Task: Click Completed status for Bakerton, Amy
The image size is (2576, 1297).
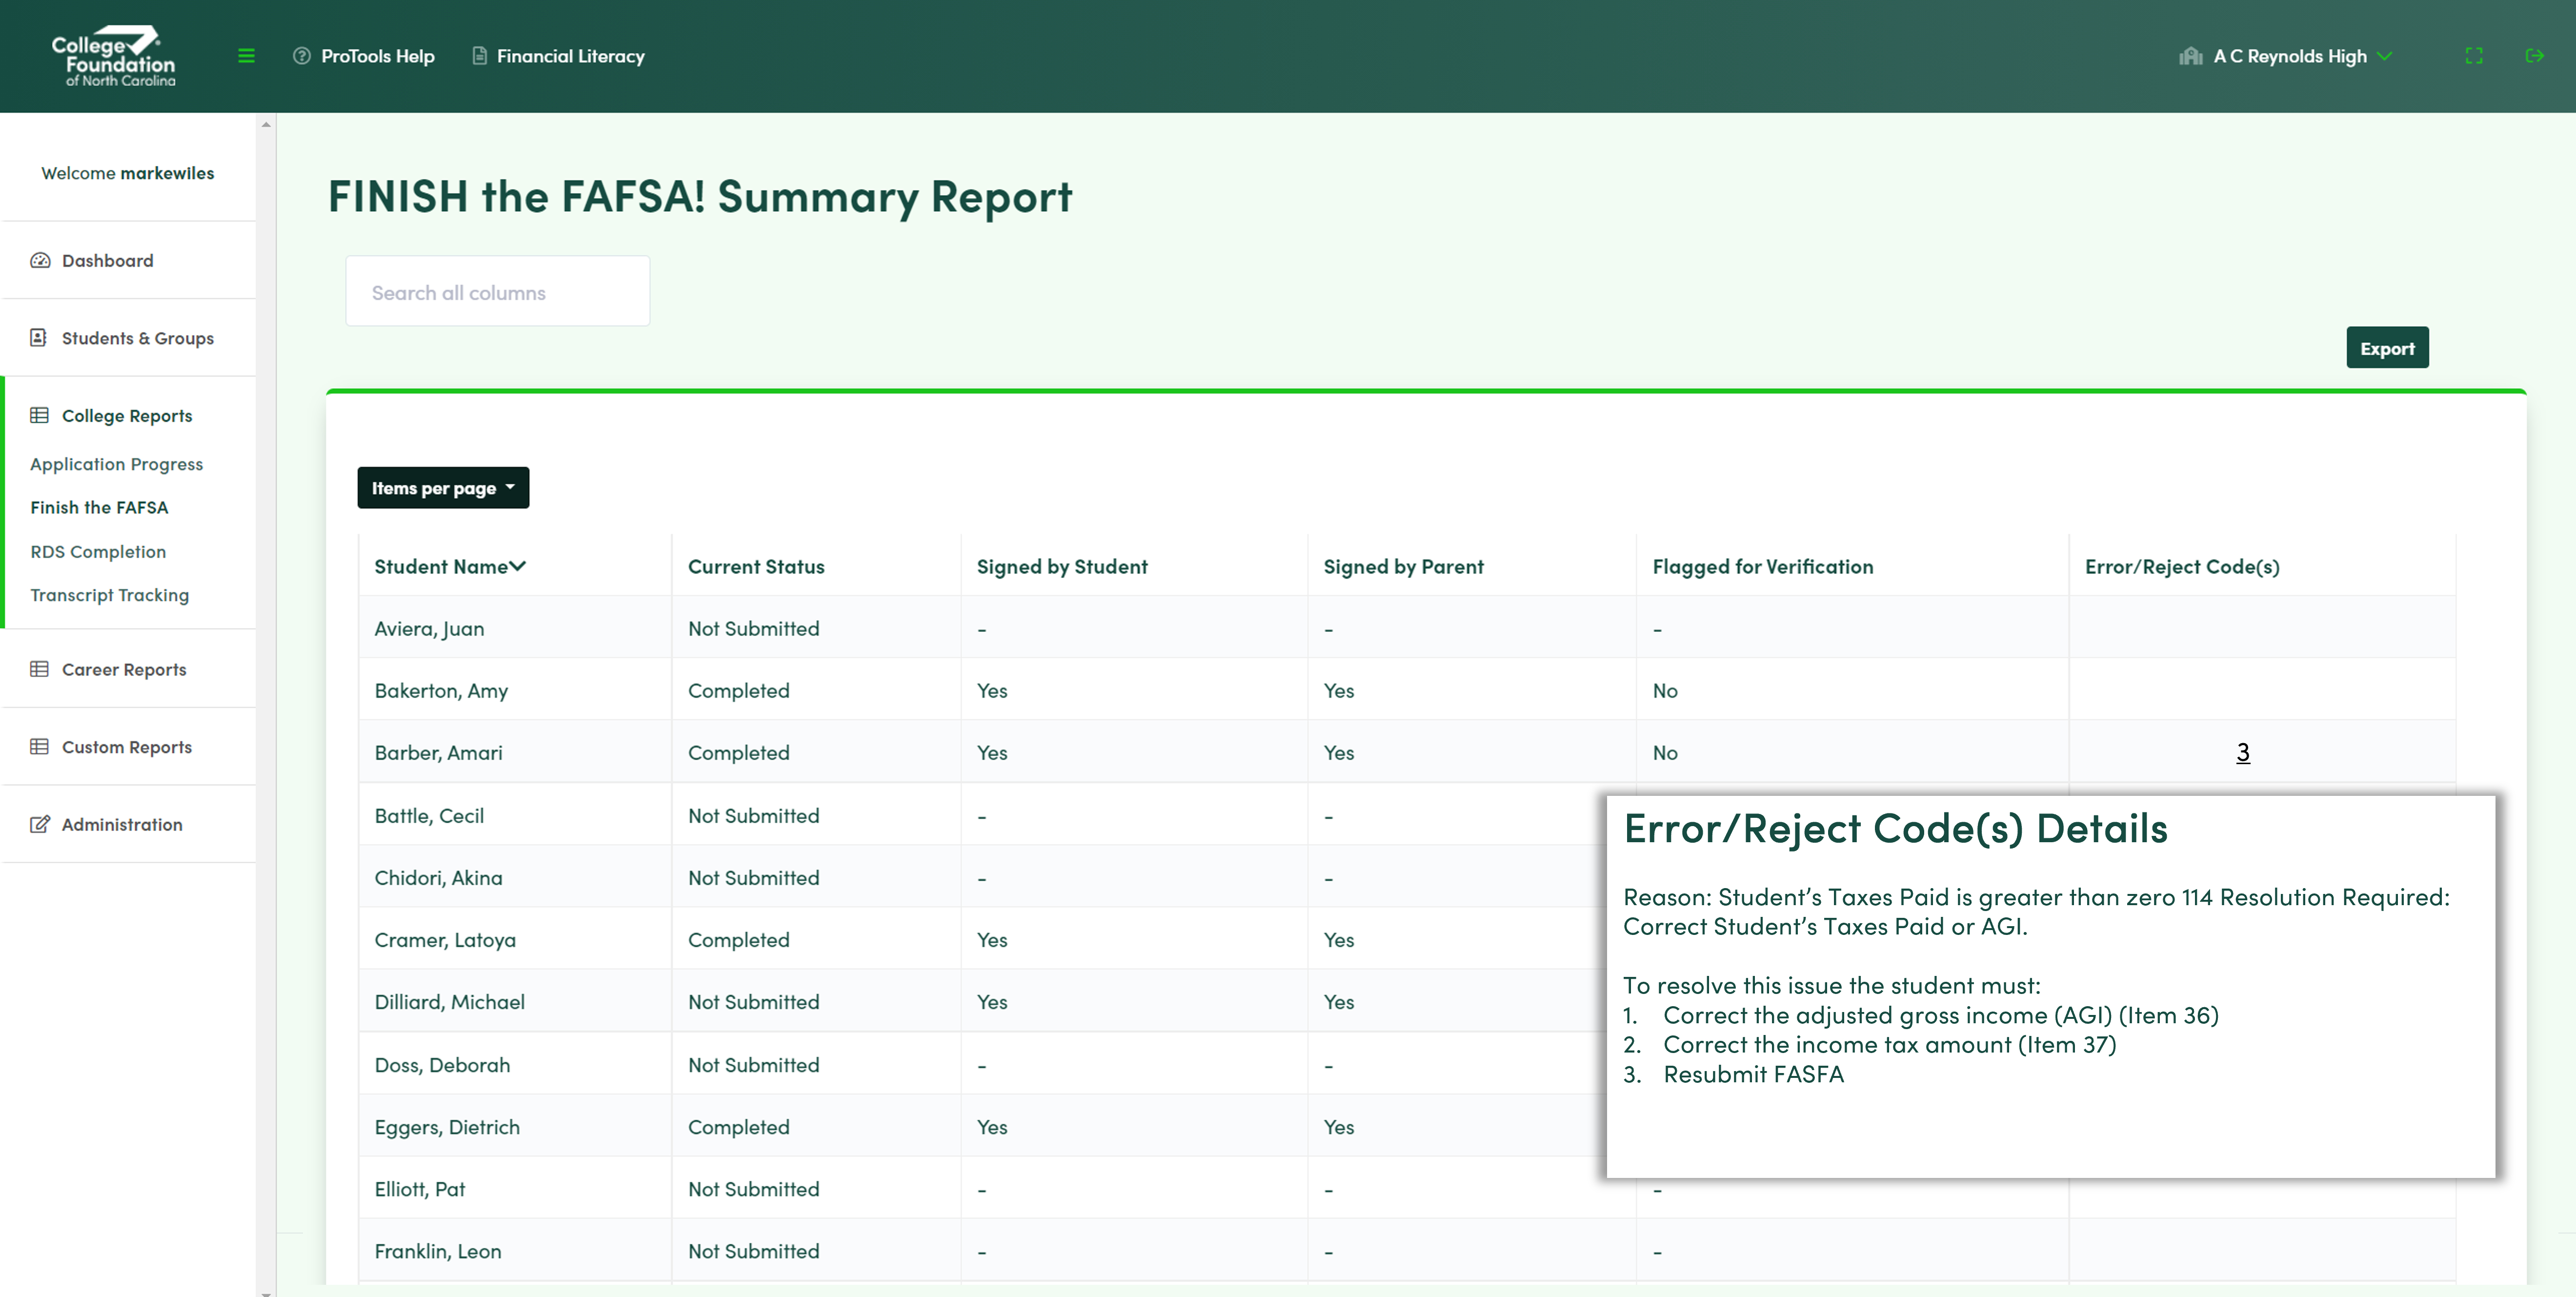Action: click(738, 691)
